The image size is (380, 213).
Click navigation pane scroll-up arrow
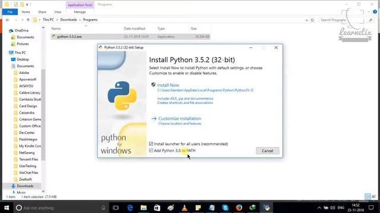[43, 28]
